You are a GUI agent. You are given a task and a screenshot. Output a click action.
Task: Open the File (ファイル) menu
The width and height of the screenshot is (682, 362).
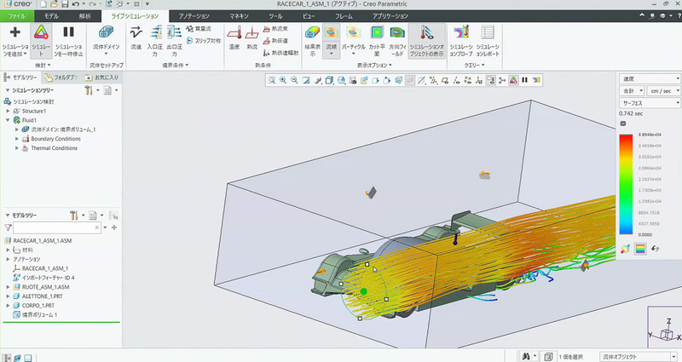coord(15,15)
